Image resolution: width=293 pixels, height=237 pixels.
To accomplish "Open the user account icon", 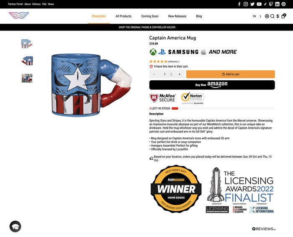I will coord(267,16).
